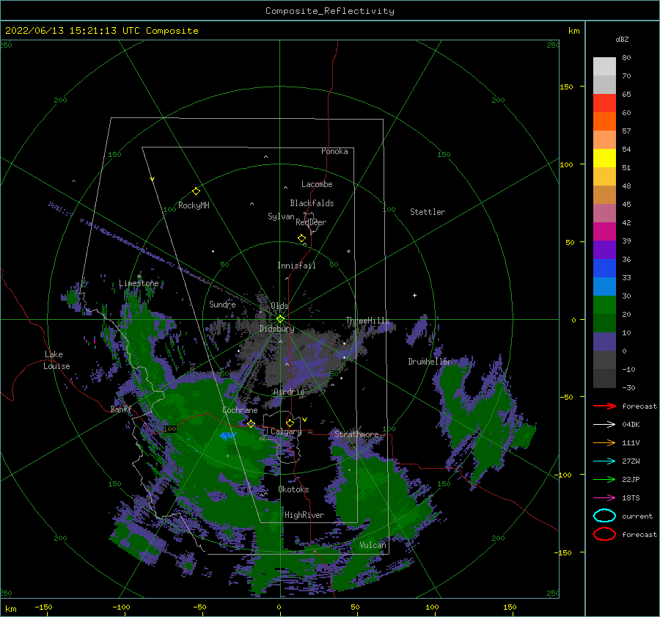Click the yellow diamond marker near RockyMH
The width and height of the screenshot is (660, 617).
196,191
